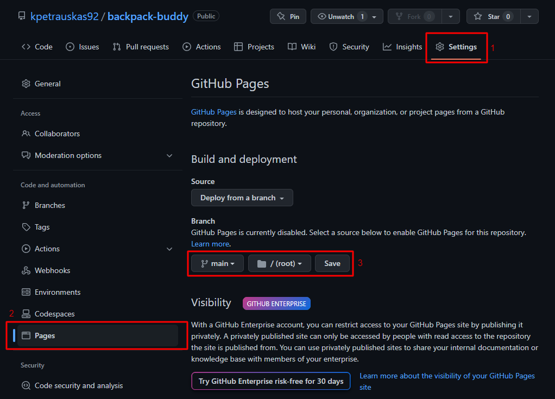
Task: Click the play icon beside sidebar Actions
Action: pos(26,249)
